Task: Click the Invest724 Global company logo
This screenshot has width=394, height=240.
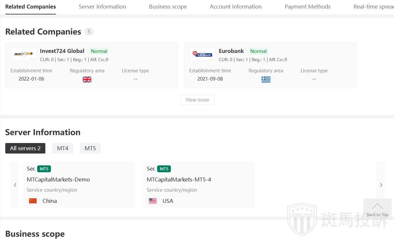Action: point(24,54)
